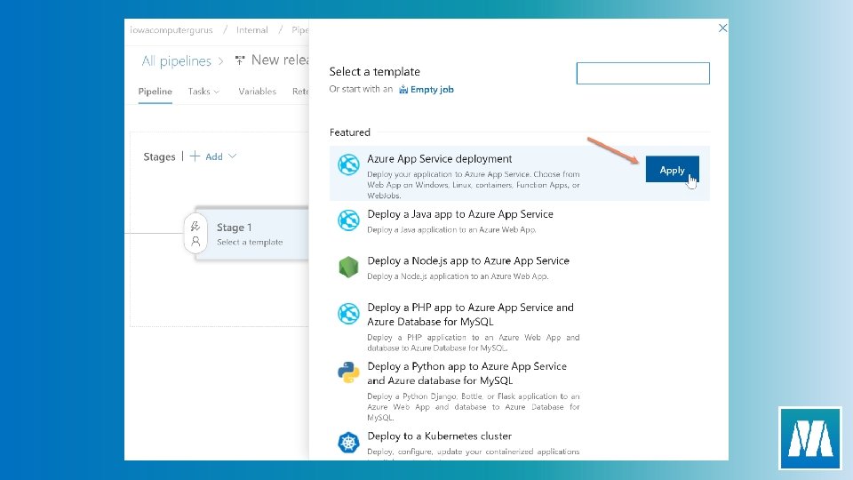
Task: Click the Node.js application description text
Action: coord(458,276)
